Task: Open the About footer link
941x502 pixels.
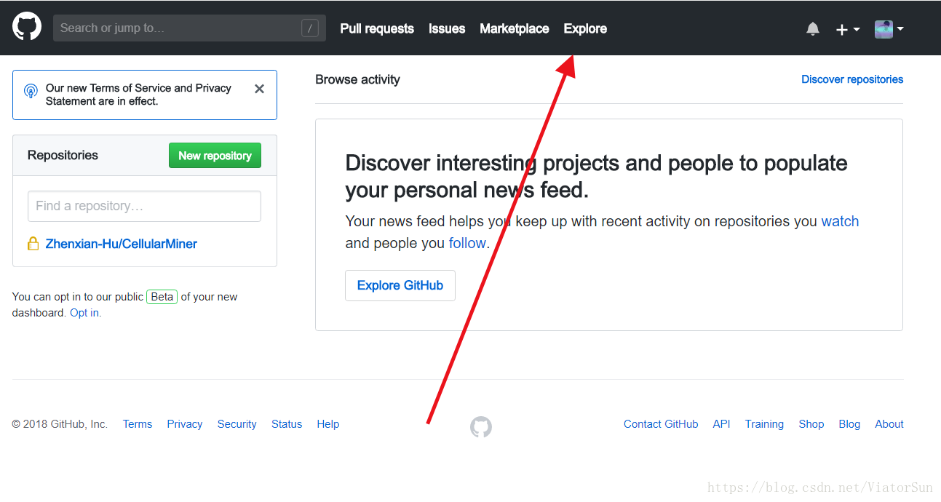Action: pos(889,424)
